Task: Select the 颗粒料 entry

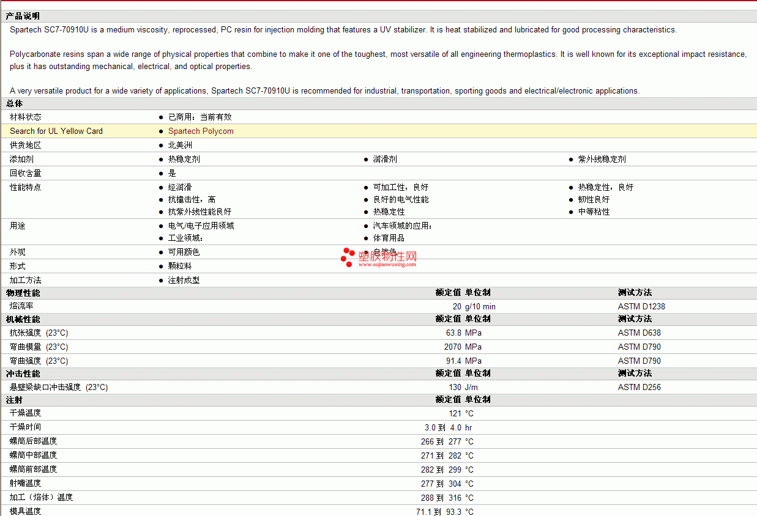Action: click(180, 266)
